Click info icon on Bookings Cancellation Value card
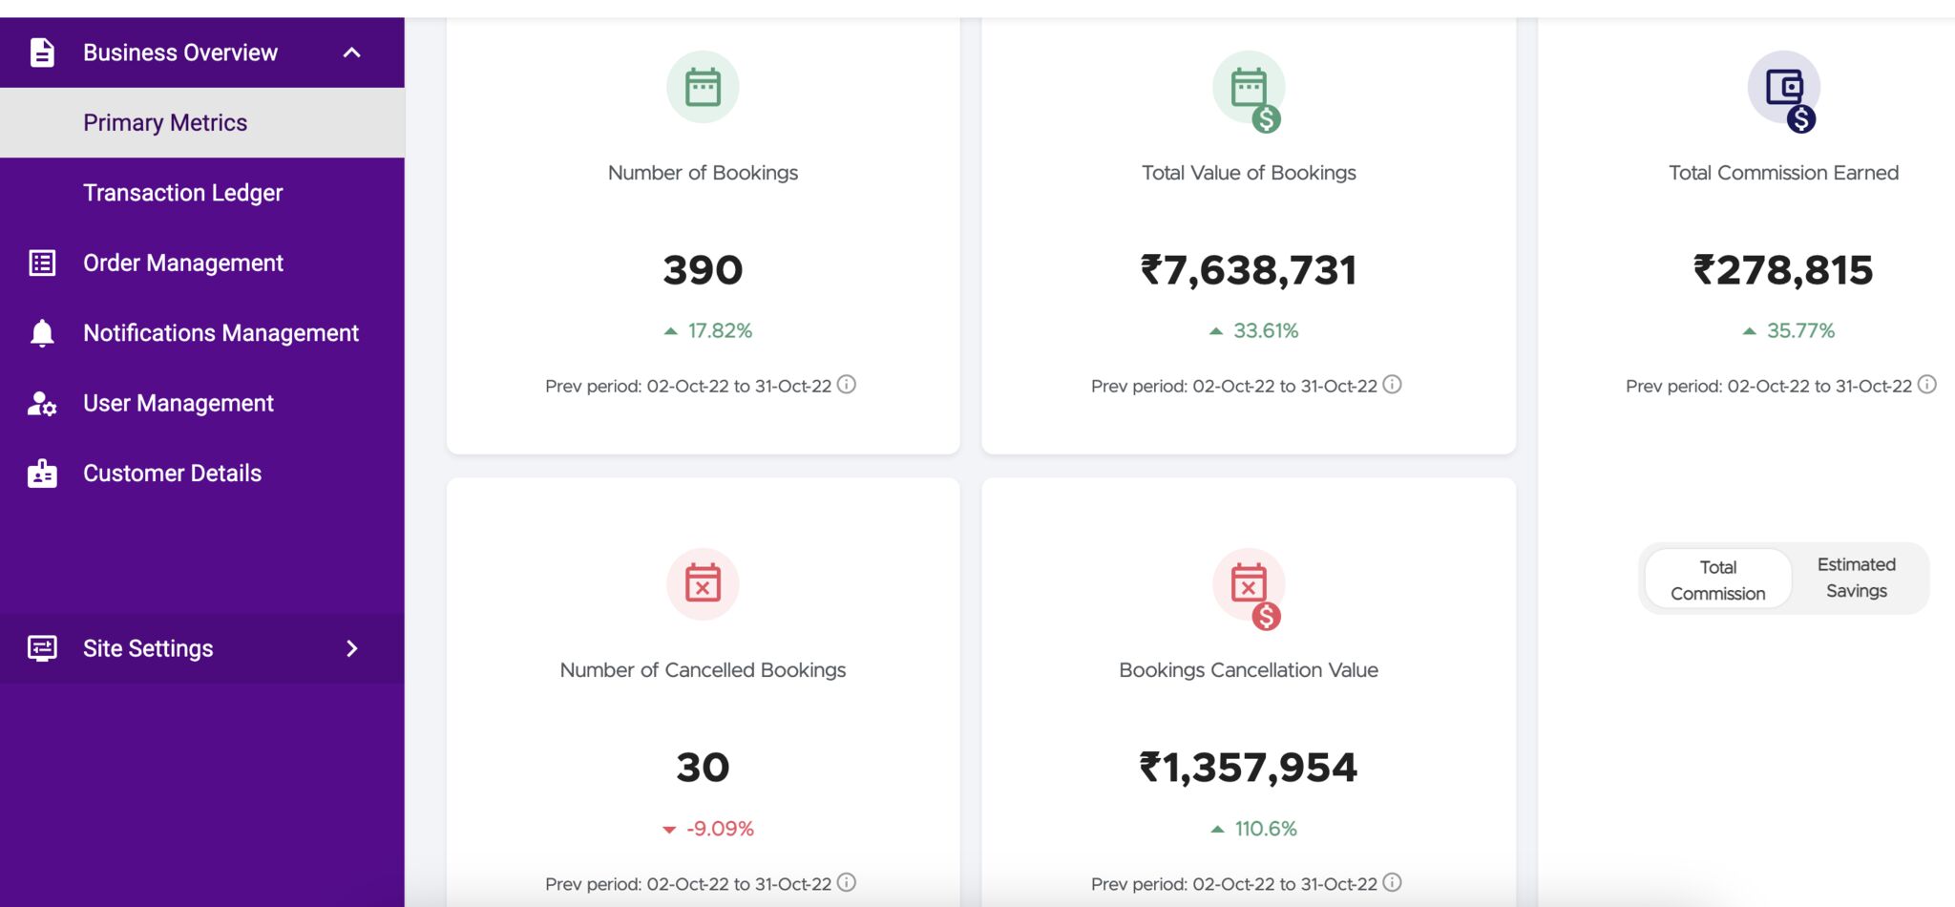1955x907 pixels. coord(1393,882)
